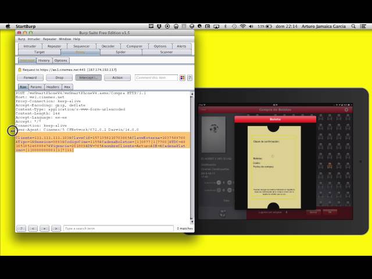Open the Burp menu
The width and height of the screenshot is (372, 279).
coord(22,39)
